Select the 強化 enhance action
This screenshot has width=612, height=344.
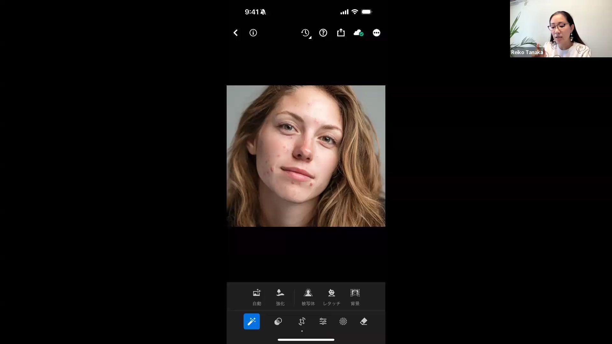coord(280,297)
